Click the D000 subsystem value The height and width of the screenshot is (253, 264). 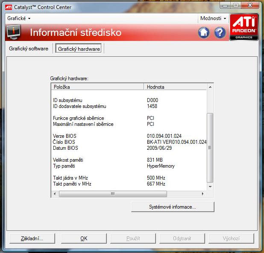(x=153, y=100)
